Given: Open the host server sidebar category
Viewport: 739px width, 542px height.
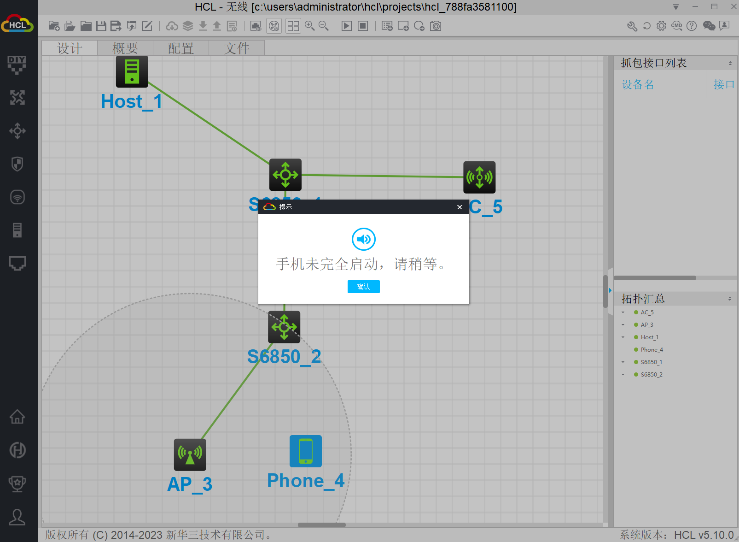Looking at the screenshot, I should (17, 230).
